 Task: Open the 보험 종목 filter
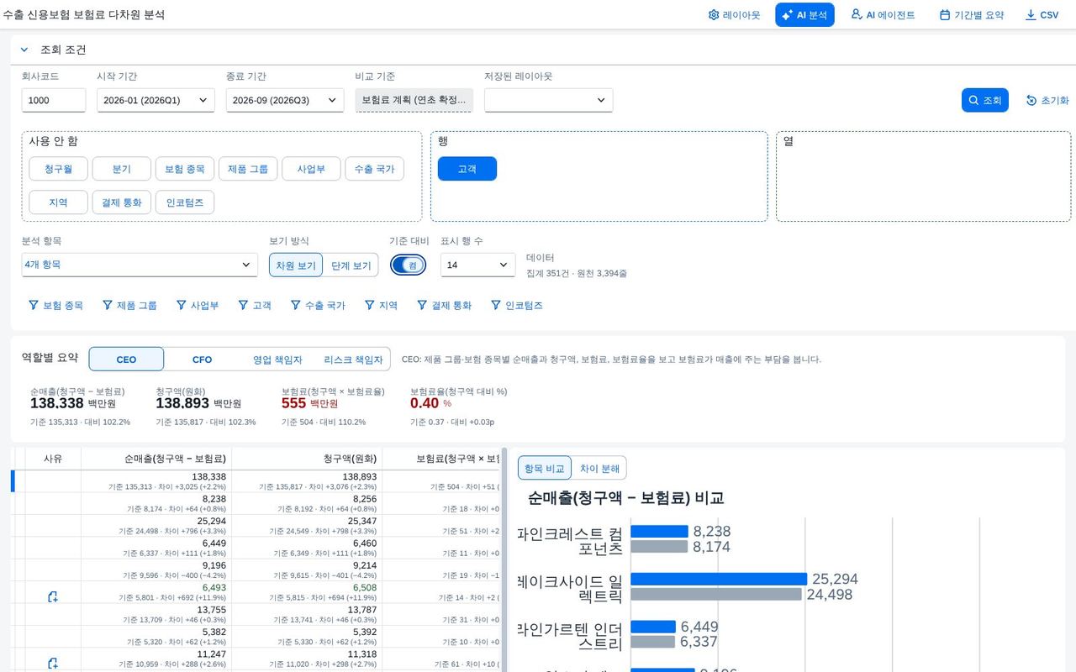(56, 305)
